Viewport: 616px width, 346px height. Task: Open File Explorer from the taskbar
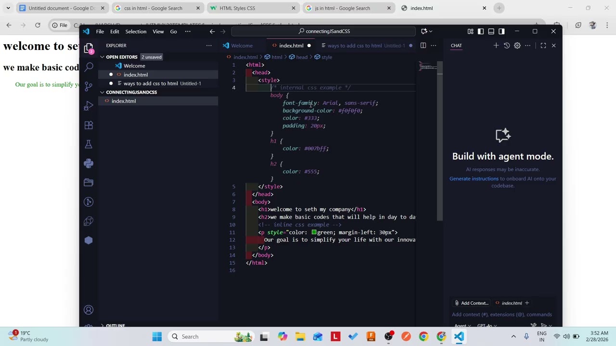300,336
